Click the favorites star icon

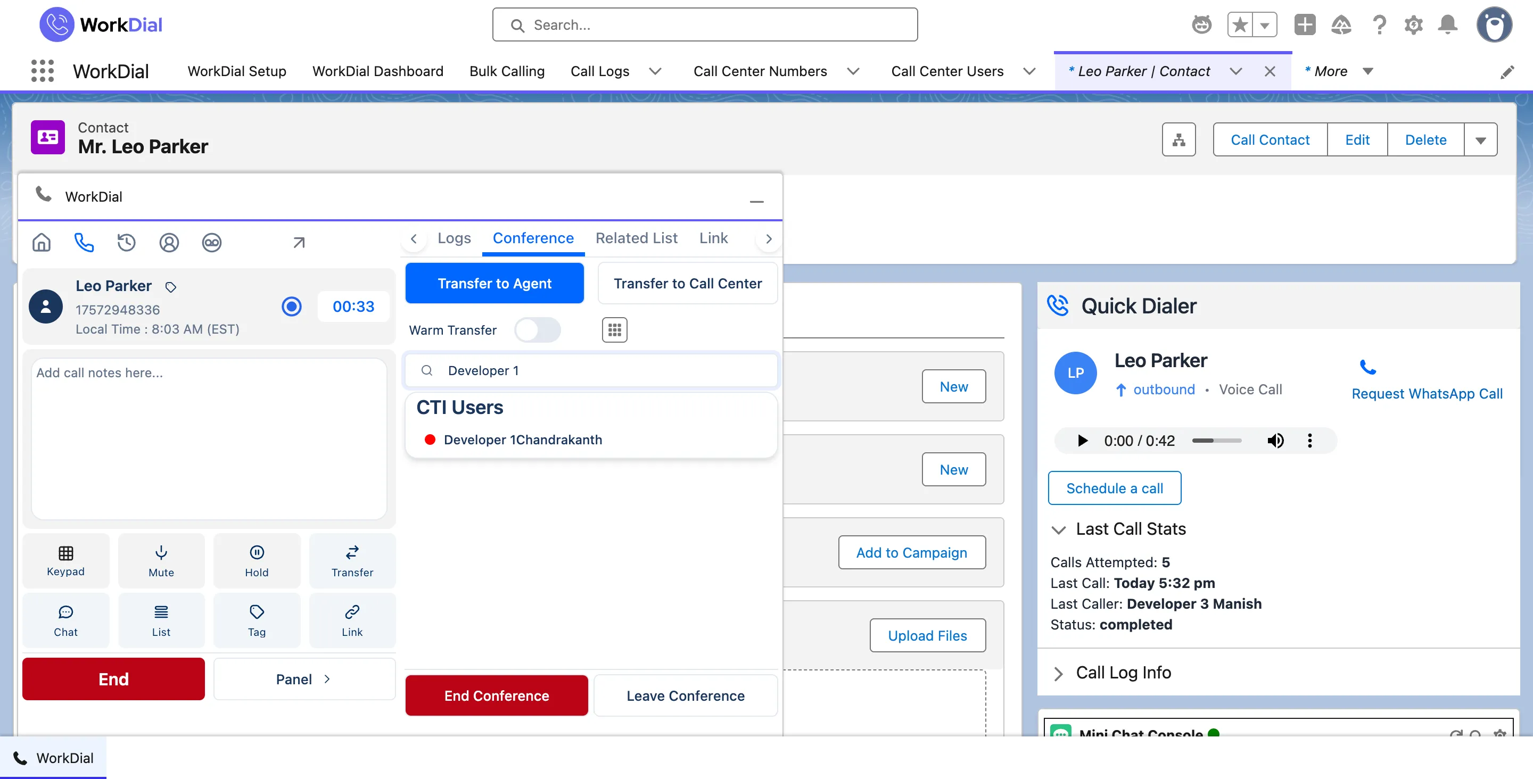tap(1240, 25)
